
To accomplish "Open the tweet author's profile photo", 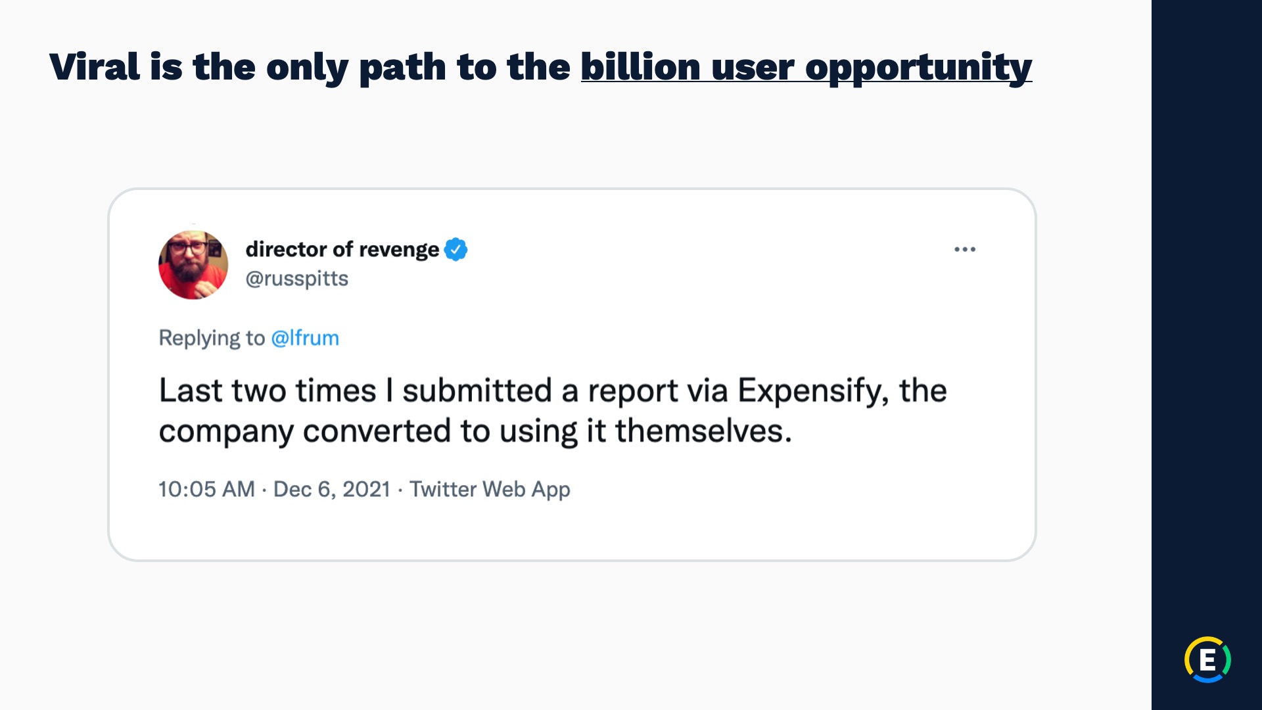I will 193,265.
